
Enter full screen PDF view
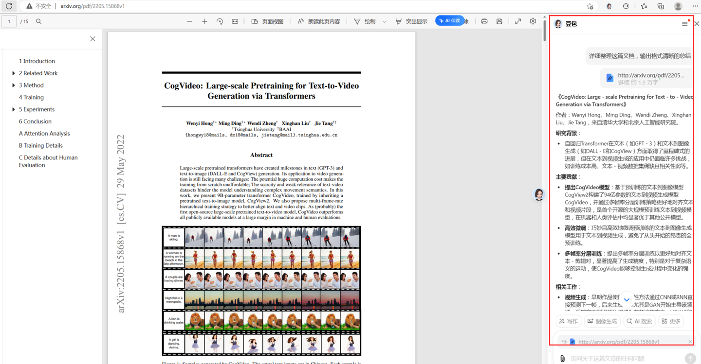(517, 21)
